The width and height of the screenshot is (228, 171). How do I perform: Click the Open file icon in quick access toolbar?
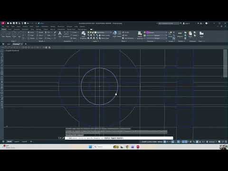click(11, 23)
